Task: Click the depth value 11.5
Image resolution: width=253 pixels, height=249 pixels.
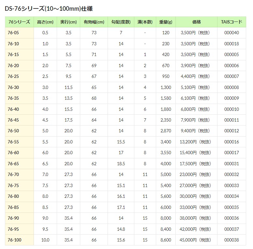Action: 68,87
